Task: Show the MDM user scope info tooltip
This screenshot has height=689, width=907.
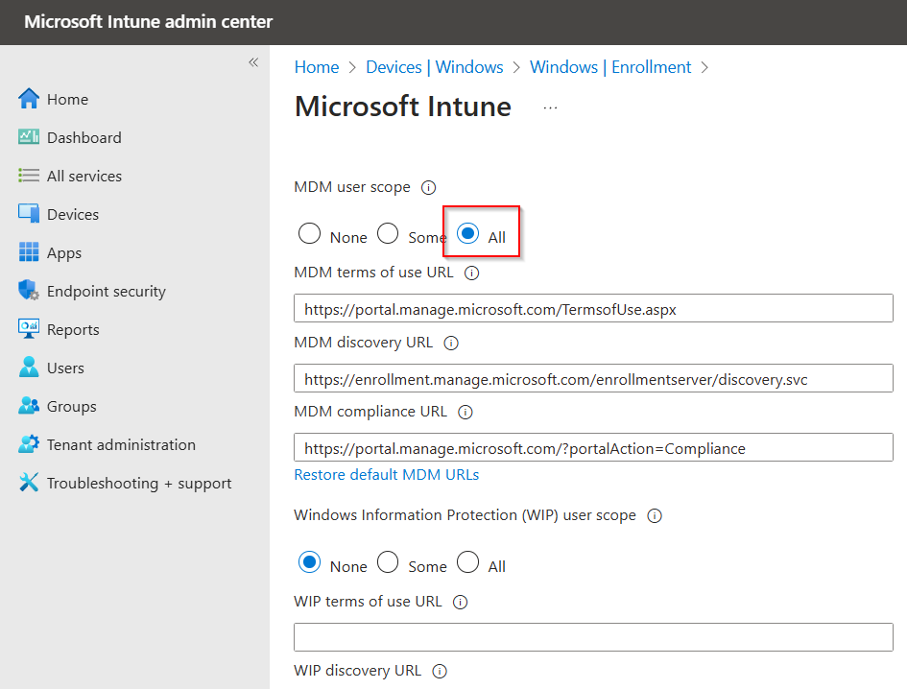Action: tap(428, 187)
